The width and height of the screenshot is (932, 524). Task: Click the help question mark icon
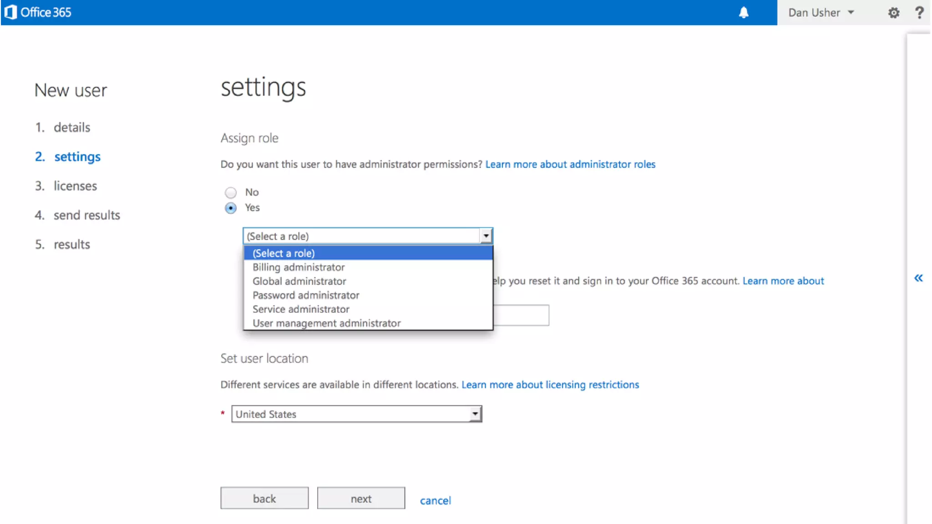pyautogui.click(x=919, y=13)
